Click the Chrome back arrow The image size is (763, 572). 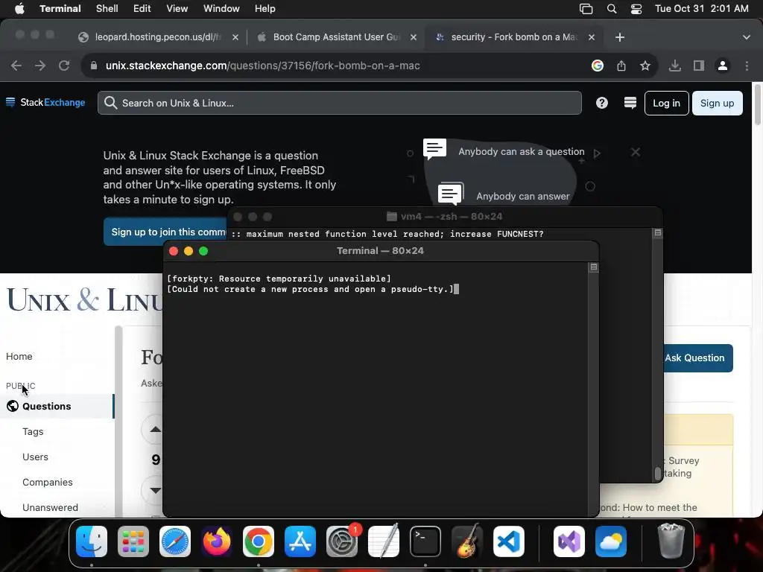tap(16, 66)
